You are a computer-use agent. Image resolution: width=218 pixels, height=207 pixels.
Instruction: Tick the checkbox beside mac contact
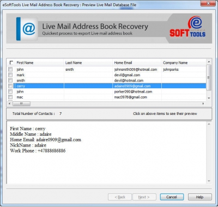point(10,97)
